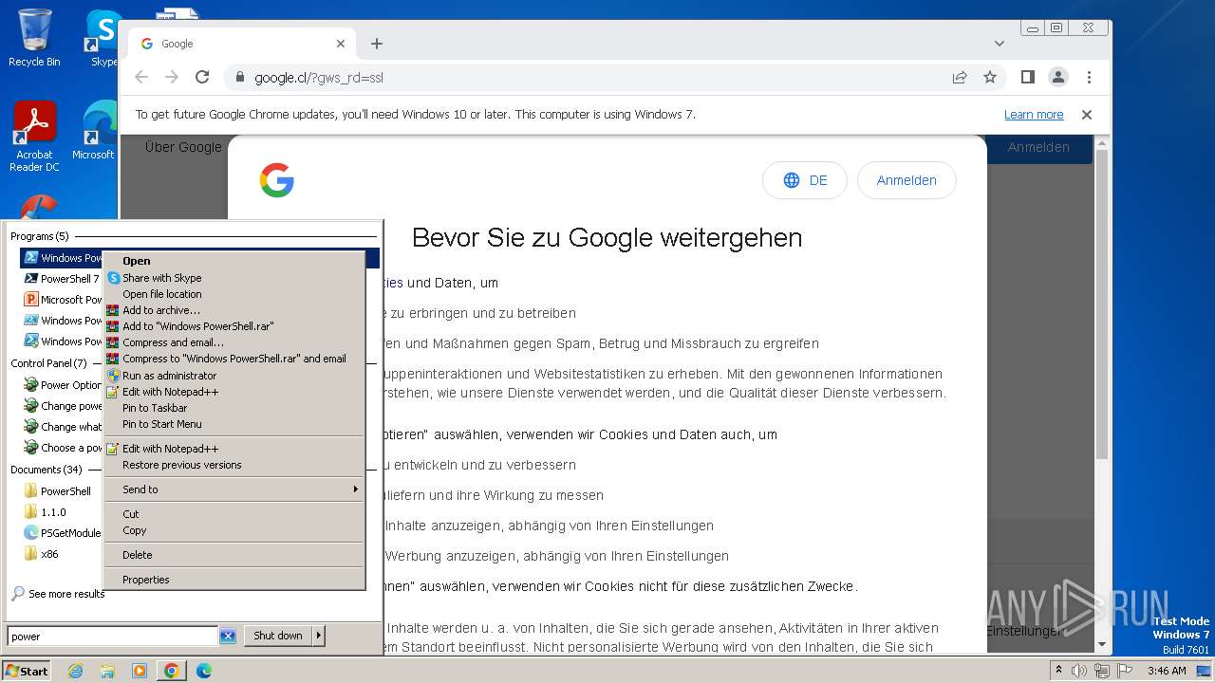Open Windows Media Player taskbar icon
The image size is (1215, 683).
point(140,671)
